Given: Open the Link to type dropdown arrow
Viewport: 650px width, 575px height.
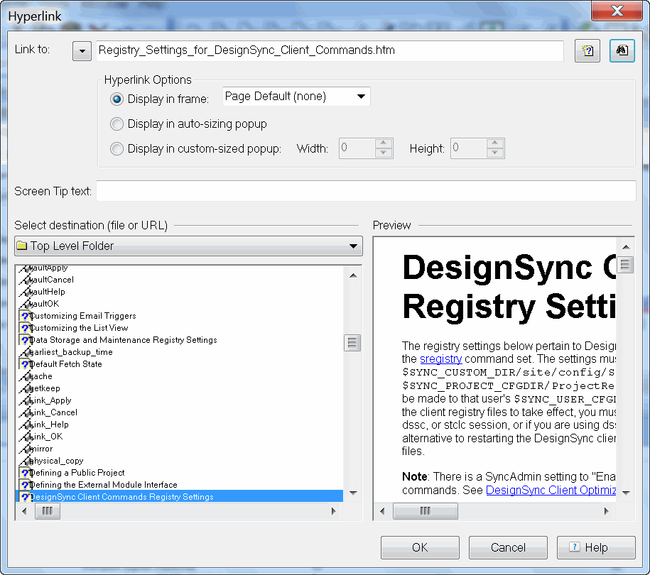Looking at the screenshot, I should 82,51.
